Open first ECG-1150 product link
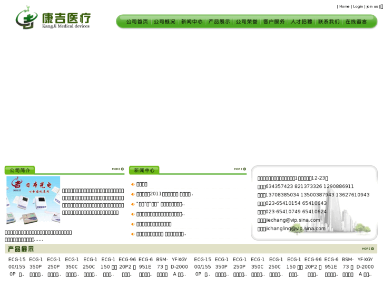The height and width of the screenshot is (287, 383). (x=108, y=267)
